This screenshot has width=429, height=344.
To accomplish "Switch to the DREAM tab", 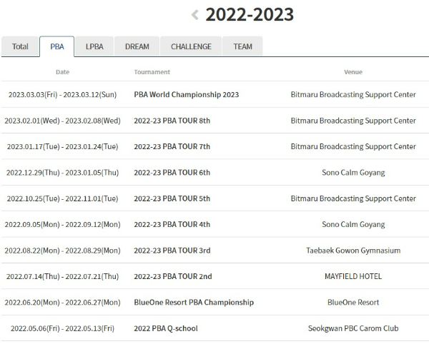I will (x=137, y=46).
